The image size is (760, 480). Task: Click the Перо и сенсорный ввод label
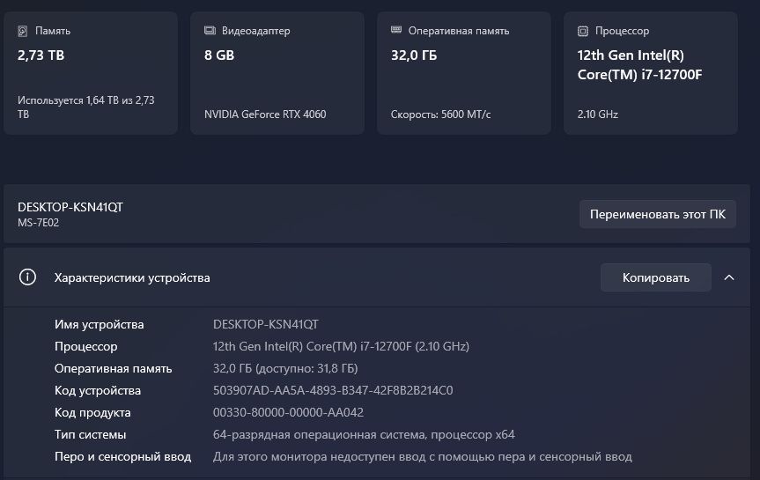click(x=122, y=457)
